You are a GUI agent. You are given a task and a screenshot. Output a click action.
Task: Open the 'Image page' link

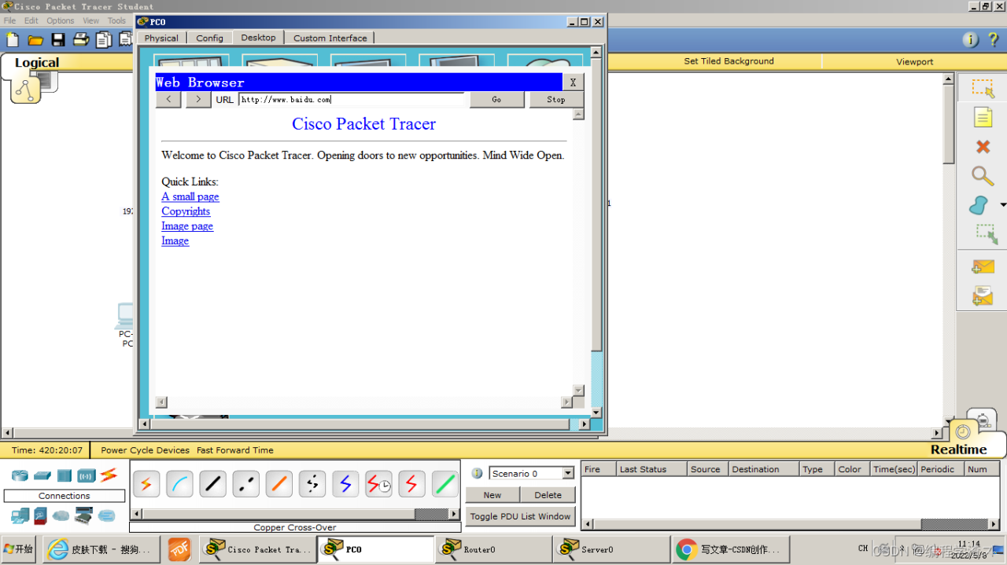click(x=187, y=226)
